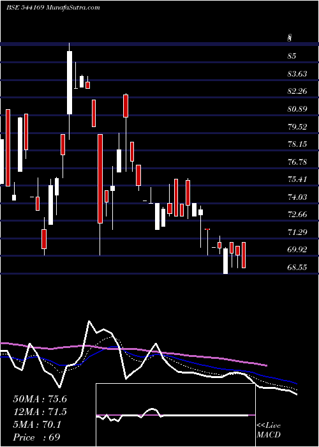Click the 85 price axis label
319x447 pixels.
click(x=292, y=56)
